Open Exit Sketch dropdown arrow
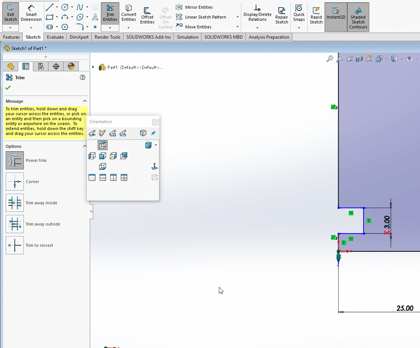Image resolution: width=420 pixels, height=348 pixels. [x=11, y=28]
